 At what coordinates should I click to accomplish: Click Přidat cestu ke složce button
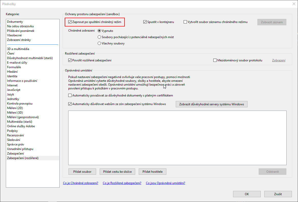point(117,171)
